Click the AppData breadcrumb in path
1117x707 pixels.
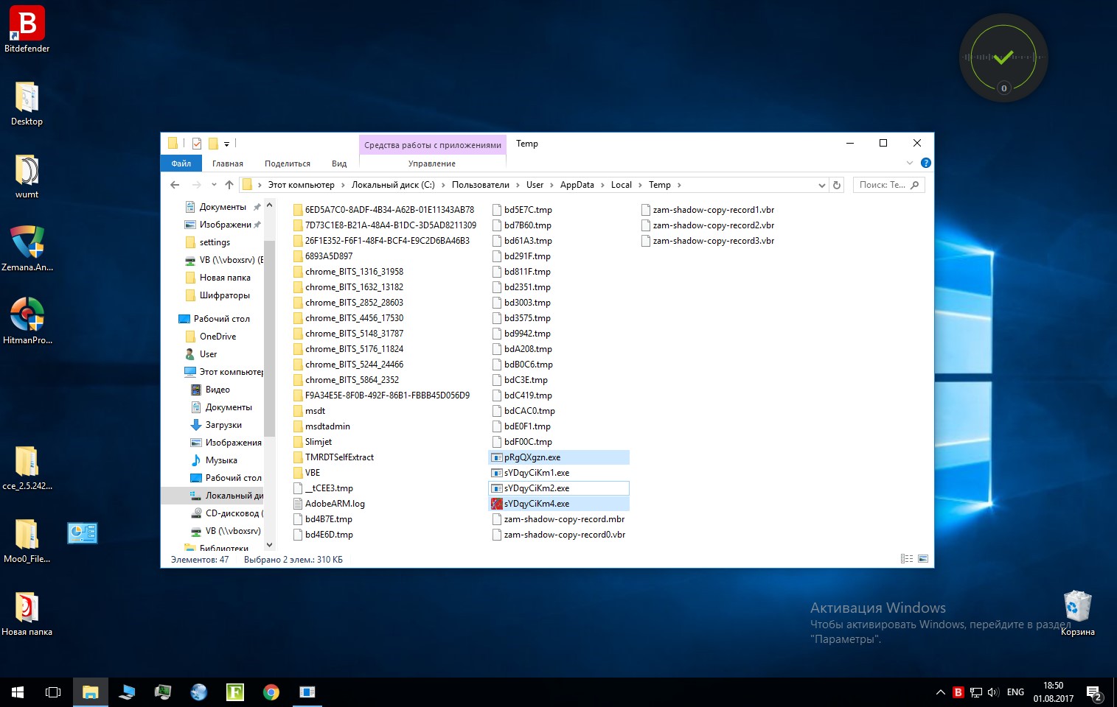point(577,185)
